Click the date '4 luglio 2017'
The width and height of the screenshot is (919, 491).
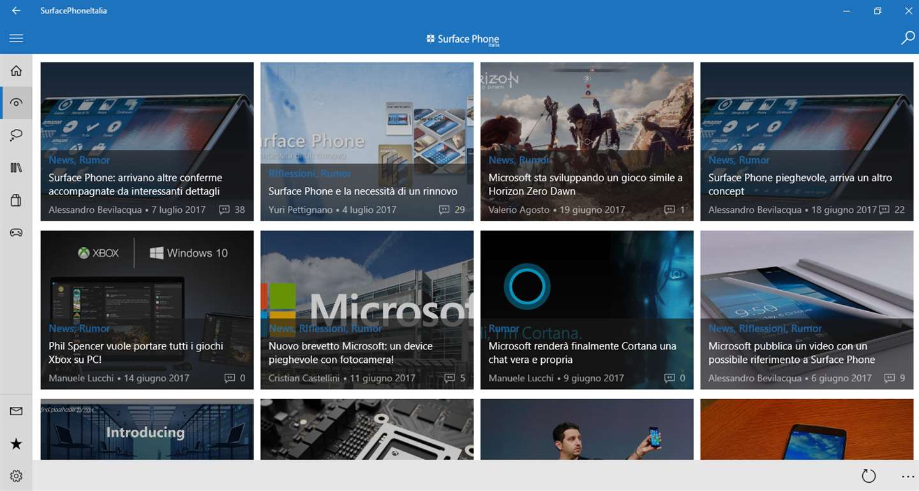(370, 210)
